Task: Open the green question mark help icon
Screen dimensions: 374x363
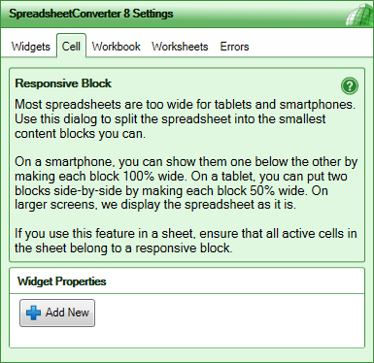Action: [350, 86]
